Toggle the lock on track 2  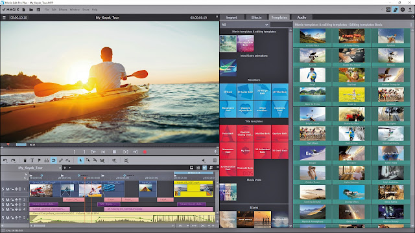[12, 200]
